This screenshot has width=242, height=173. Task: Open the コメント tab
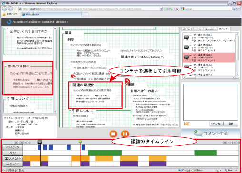pyautogui.click(x=223, y=29)
